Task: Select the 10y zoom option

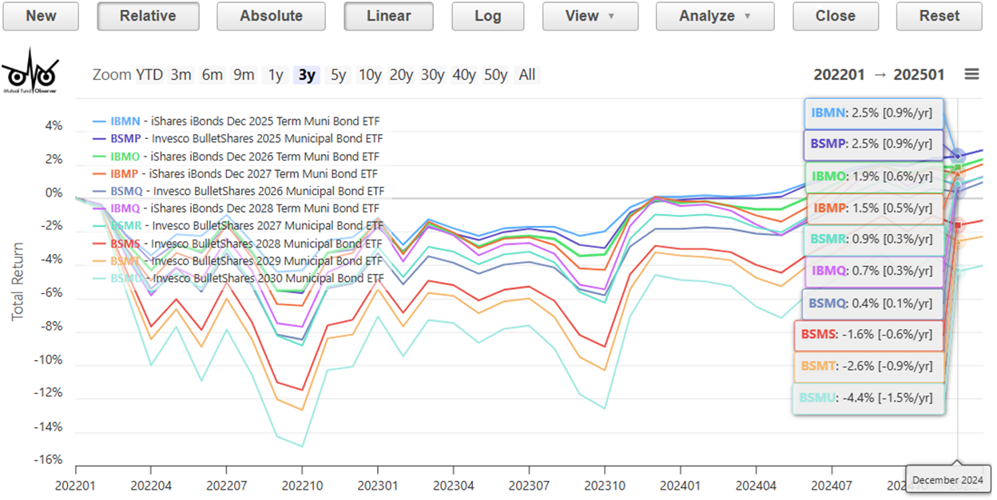Action: coord(370,75)
